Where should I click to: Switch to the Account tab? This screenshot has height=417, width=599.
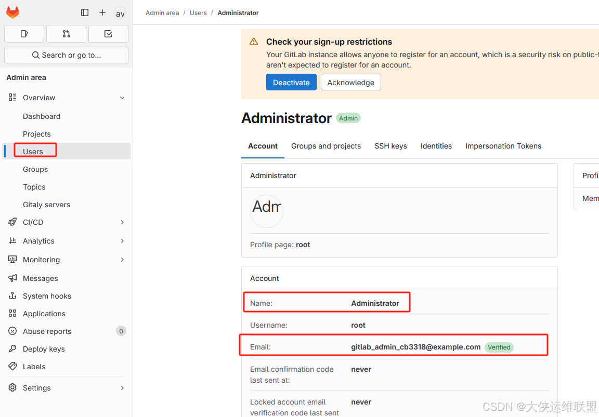click(263, 146)
